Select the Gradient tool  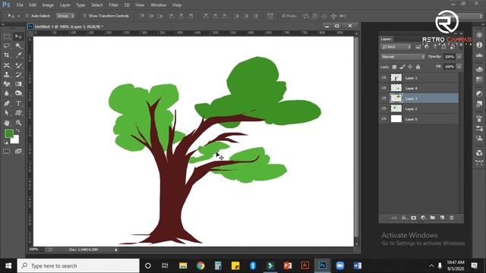click(x=18, y=84)
